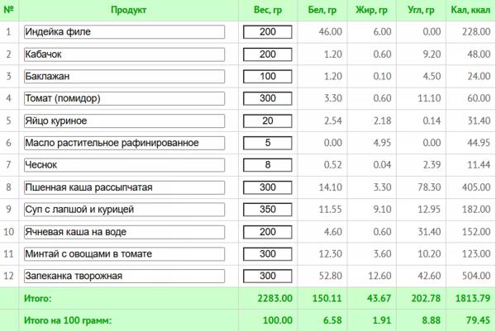The height and width of the screenshot is (331, 496).
Task: Focus weight input for Суп с лапшой и курицей
Action: (268, 210)
